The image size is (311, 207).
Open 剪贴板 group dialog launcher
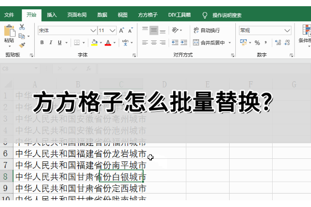[32, 55]
